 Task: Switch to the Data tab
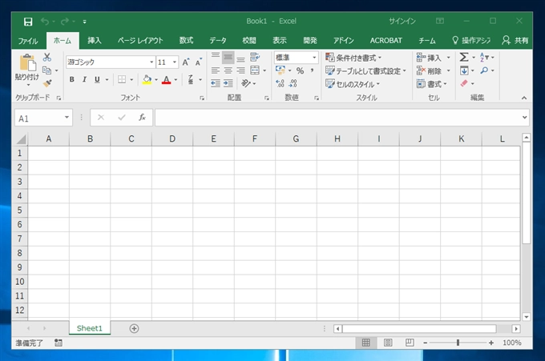click(x=218, y=40)
